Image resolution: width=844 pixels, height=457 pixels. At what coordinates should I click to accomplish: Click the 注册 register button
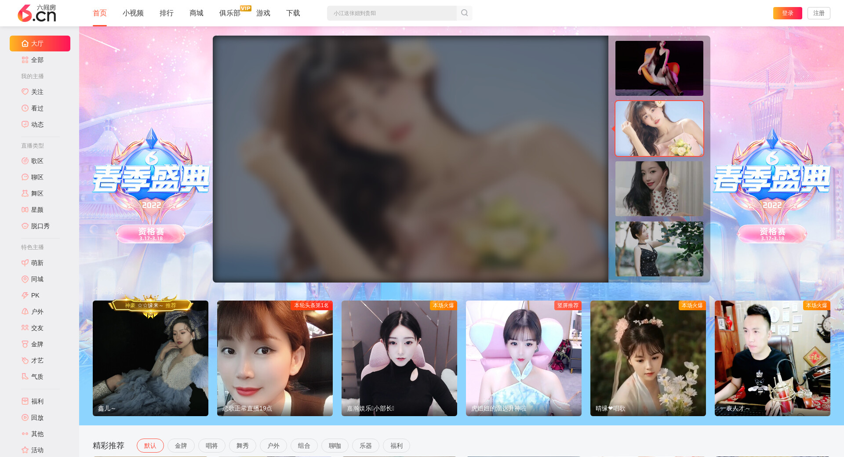point(819,13)
